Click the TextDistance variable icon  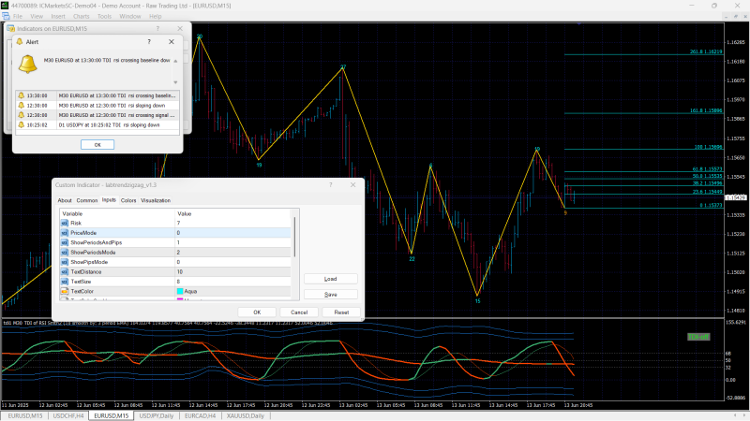tap(65, 271)
